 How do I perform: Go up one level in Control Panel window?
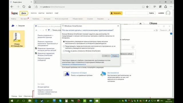[46, 30]
